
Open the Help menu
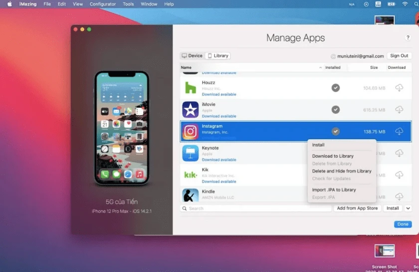169,4
